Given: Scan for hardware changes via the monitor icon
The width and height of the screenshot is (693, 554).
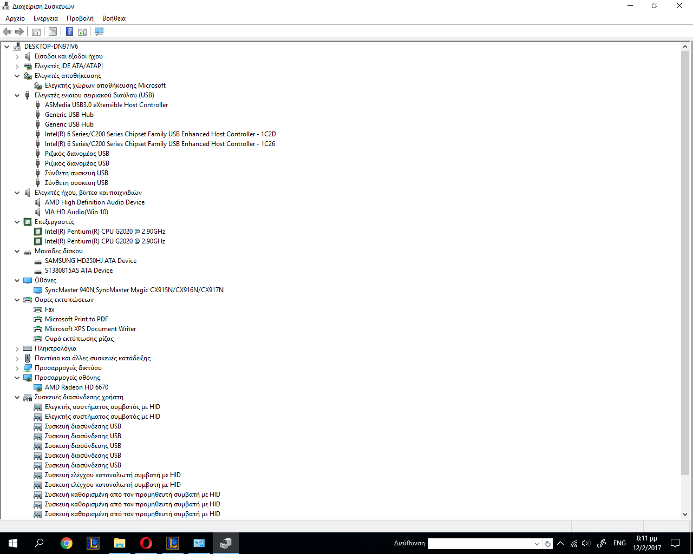Looking at the screenshot, I should click(x=99, y=31).
